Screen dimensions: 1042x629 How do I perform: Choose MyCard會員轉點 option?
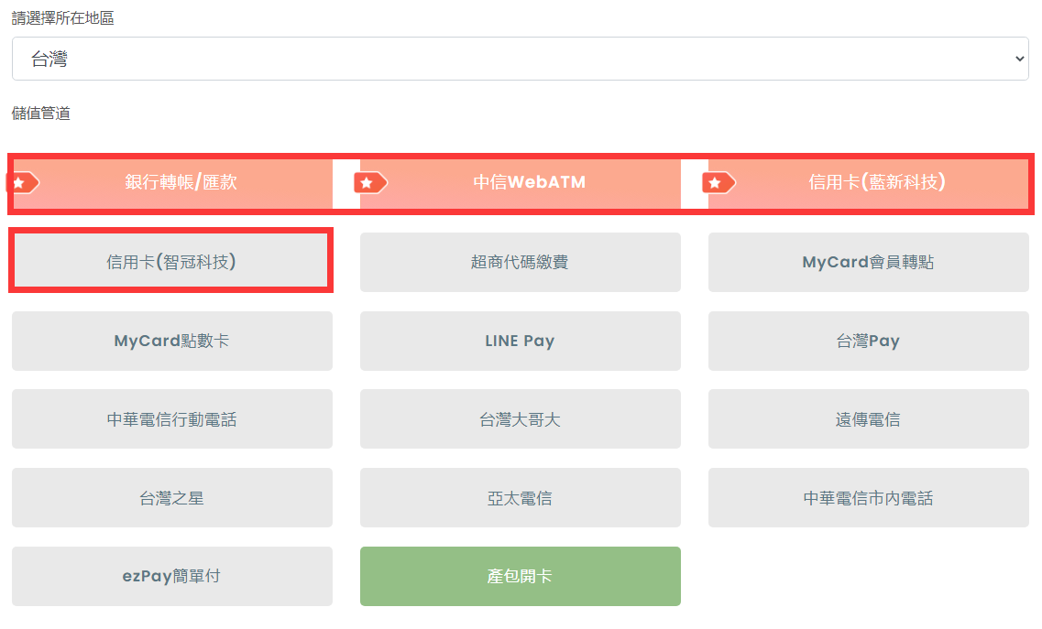pyautogui.click(x=869, y=262)
